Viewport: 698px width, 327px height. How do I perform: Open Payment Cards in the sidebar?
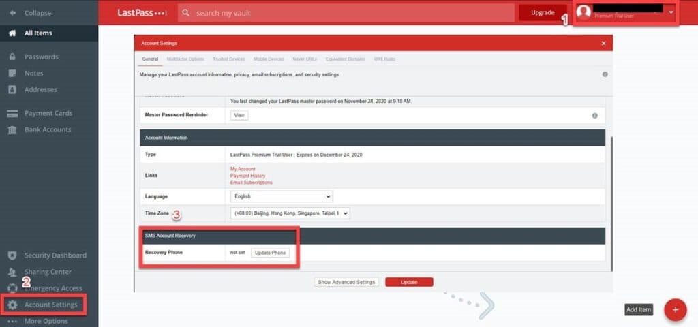[x=49, y=114]
